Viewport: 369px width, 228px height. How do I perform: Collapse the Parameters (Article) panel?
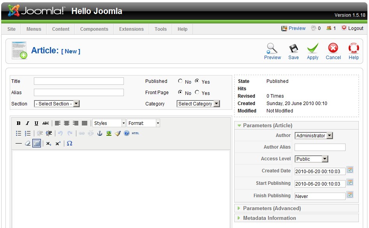297,126
